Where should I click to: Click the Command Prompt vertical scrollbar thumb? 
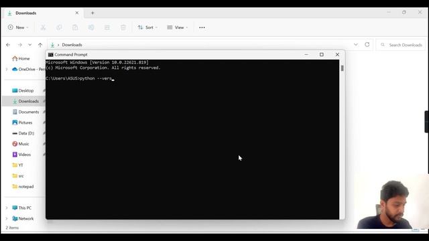point(342,68)
